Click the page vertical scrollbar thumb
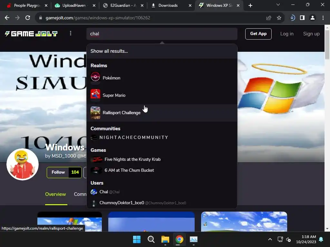330x247 pixels. [x=327, y=44]
